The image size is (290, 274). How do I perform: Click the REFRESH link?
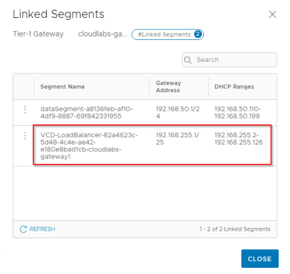point(42,229)
